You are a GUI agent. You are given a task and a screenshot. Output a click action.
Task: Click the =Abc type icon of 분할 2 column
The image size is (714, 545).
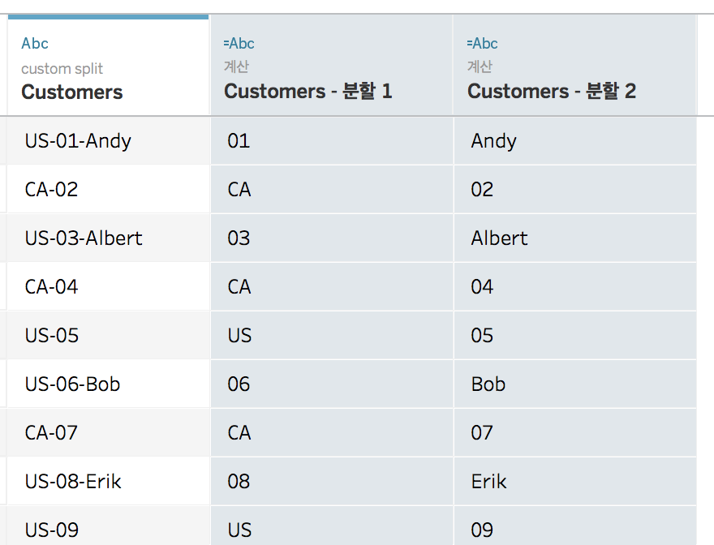tap(482, 44)
